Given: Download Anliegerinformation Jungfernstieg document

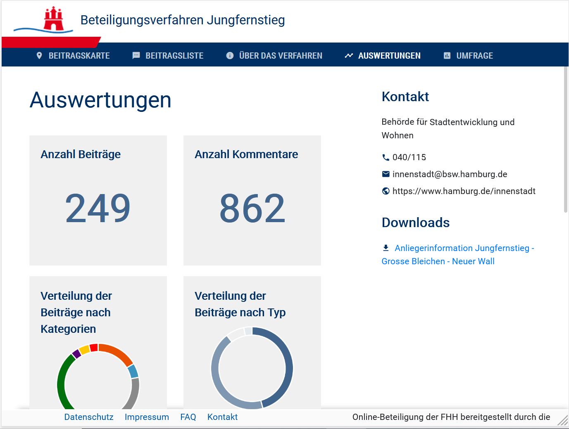Looking at the screenshot, I should 458,254.
